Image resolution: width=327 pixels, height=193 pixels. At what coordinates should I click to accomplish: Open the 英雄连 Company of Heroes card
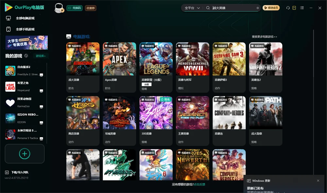[x=229, y=121]
